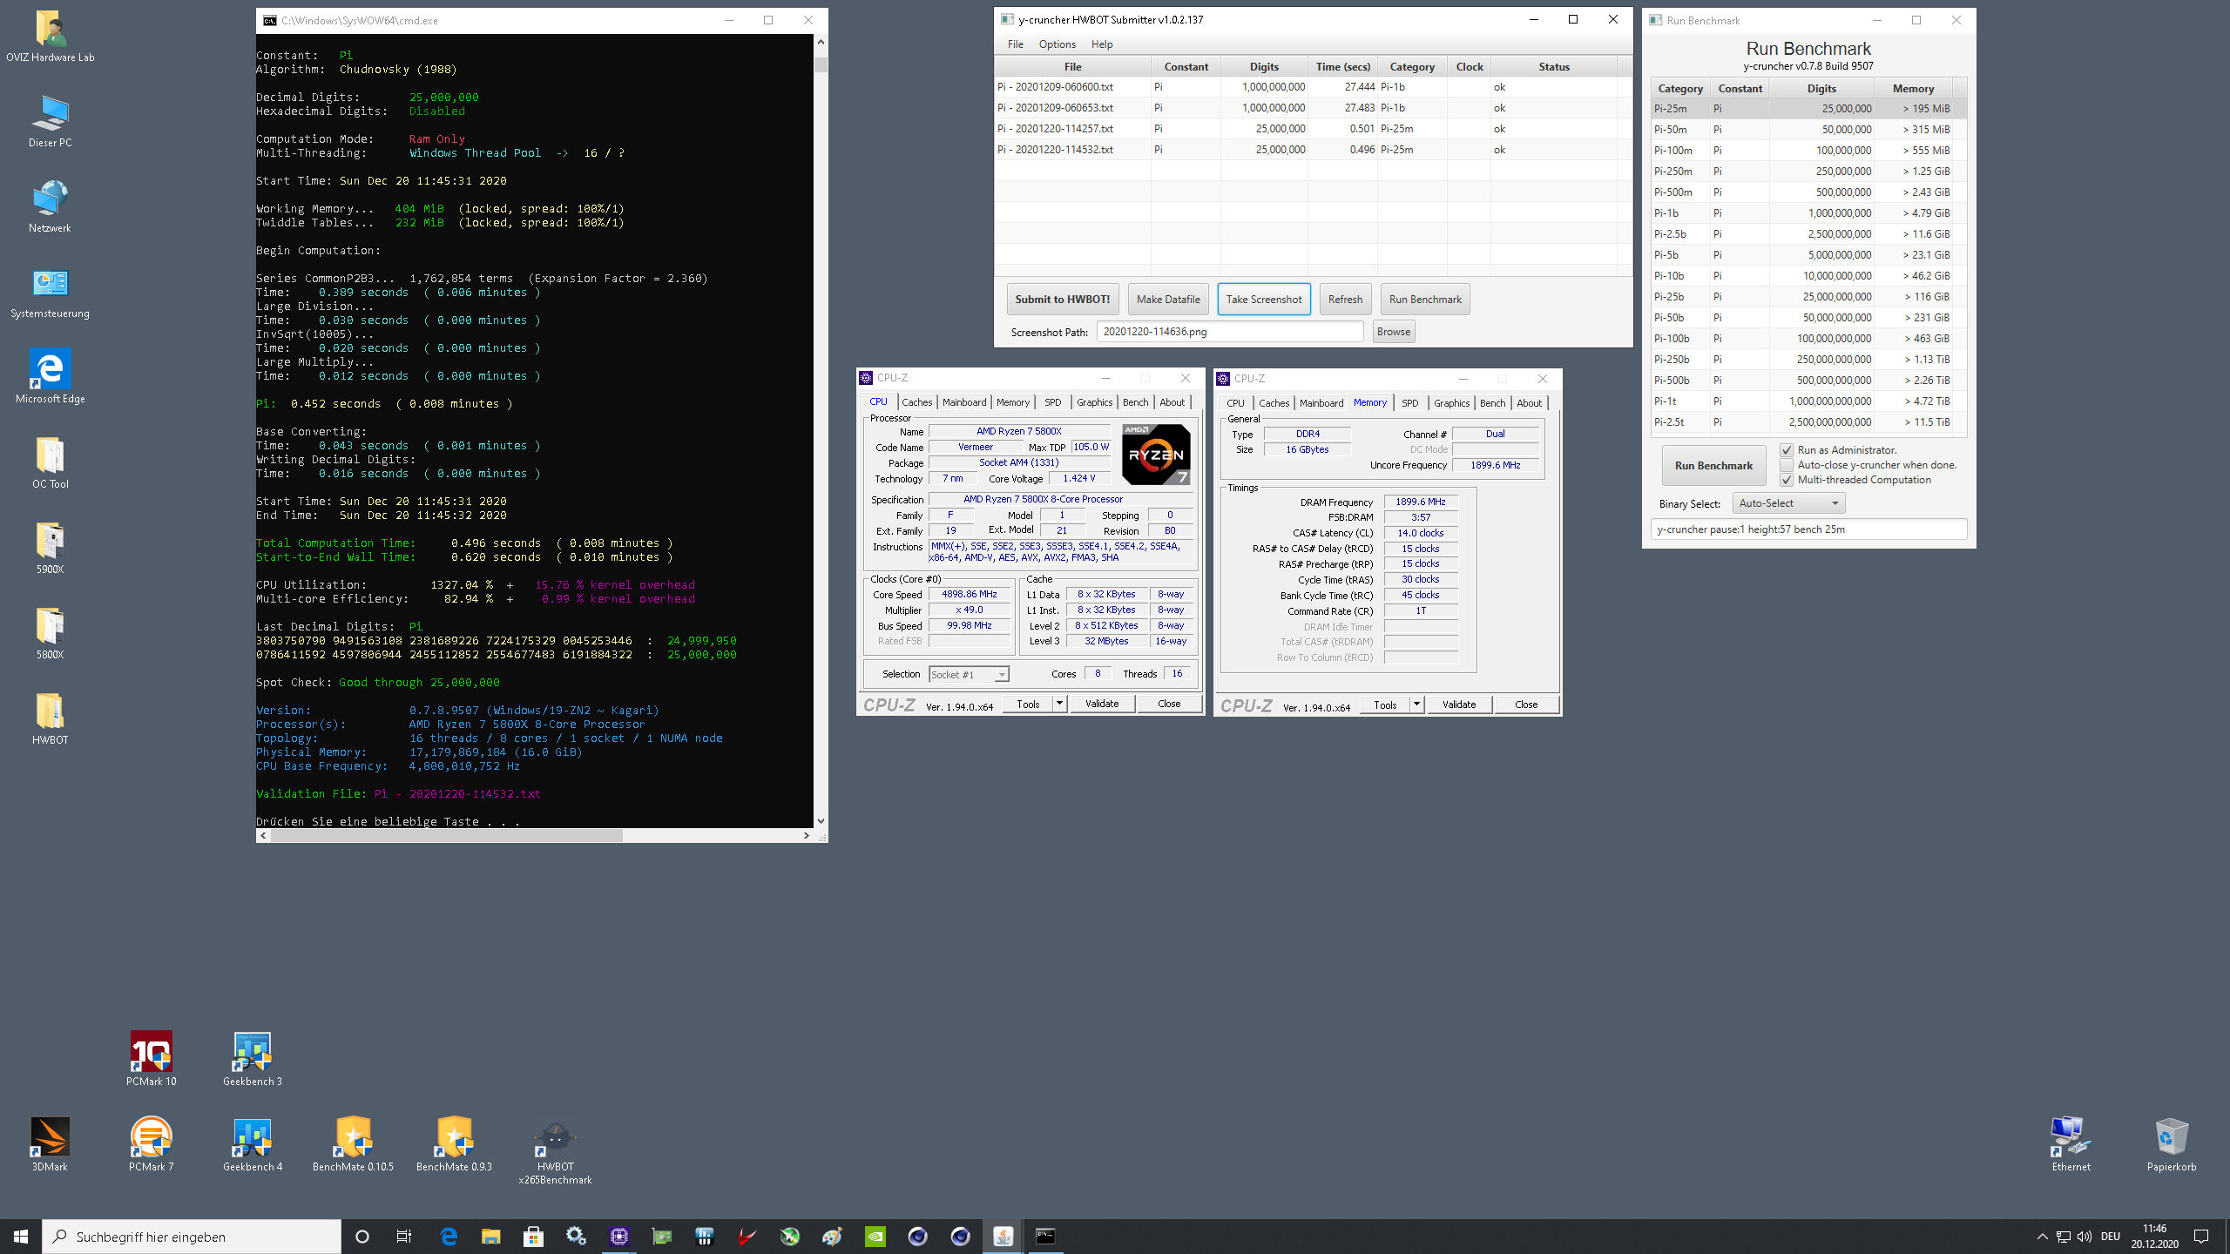
Task: Open Socket selection dropdown in CPU-Z
Action: point(969,674)
